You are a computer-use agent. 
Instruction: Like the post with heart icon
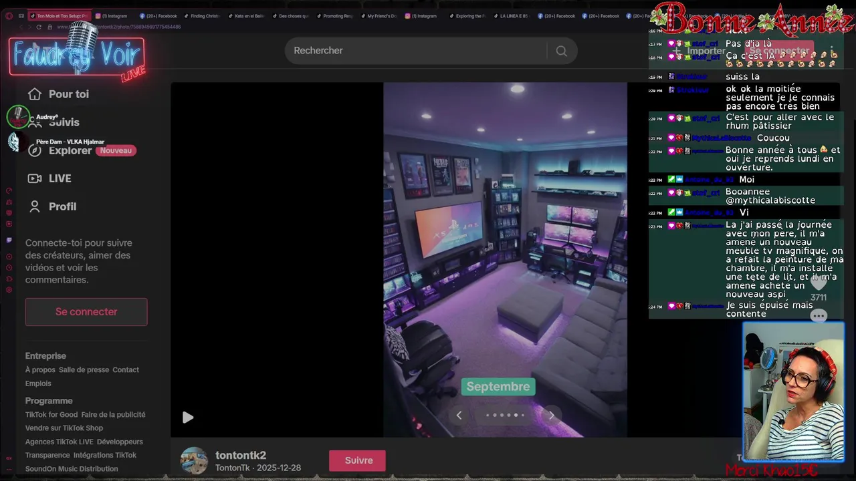[x=819, y=283]
